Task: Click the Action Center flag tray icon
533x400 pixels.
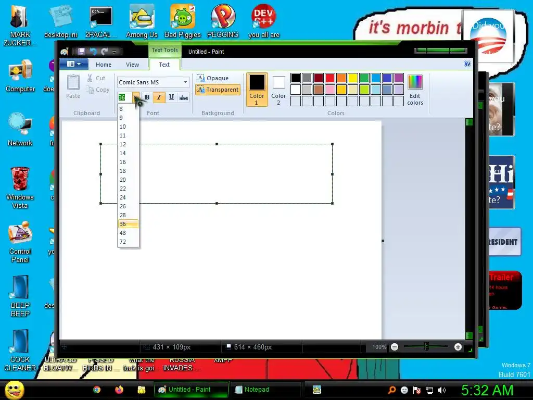Action: (x=417, y=390)
